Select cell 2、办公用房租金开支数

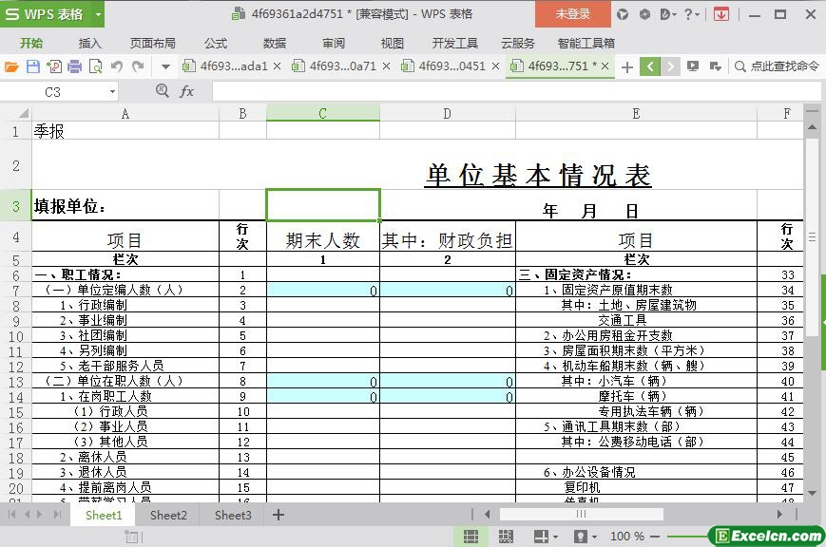636,336
